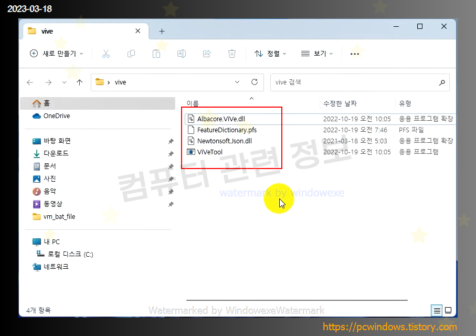Expand recent locations chevron
This screenshot has height=336, width=476.
point(64,82)
